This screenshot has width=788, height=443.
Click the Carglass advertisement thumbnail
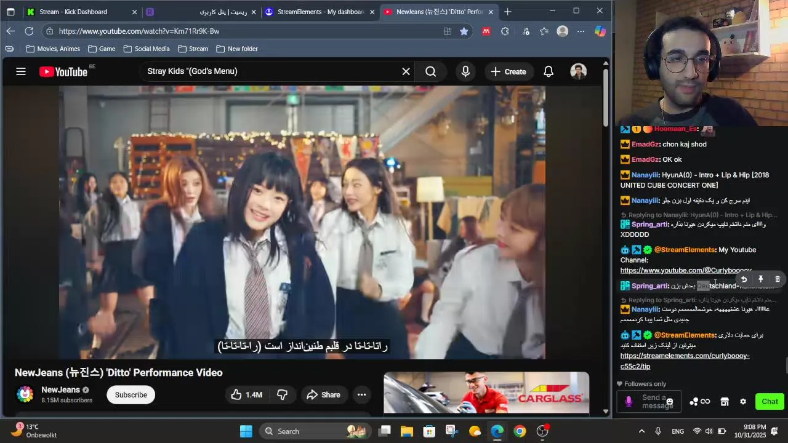click(486, 393)
